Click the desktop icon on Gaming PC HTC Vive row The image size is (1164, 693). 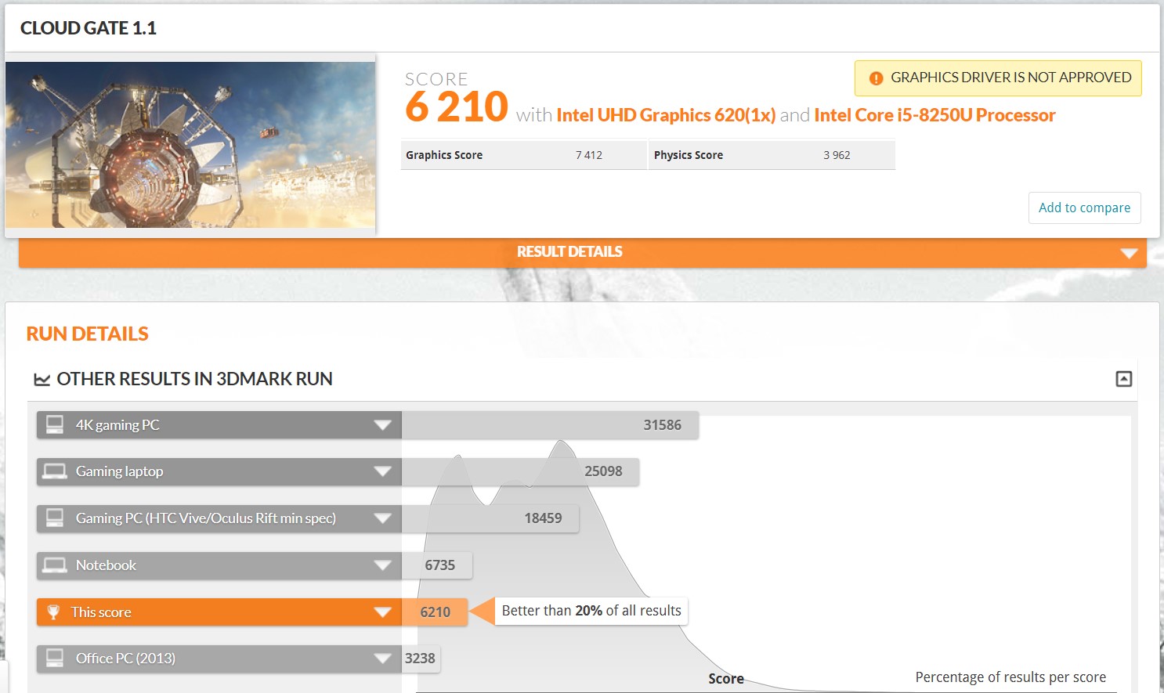tap(55, 518)
